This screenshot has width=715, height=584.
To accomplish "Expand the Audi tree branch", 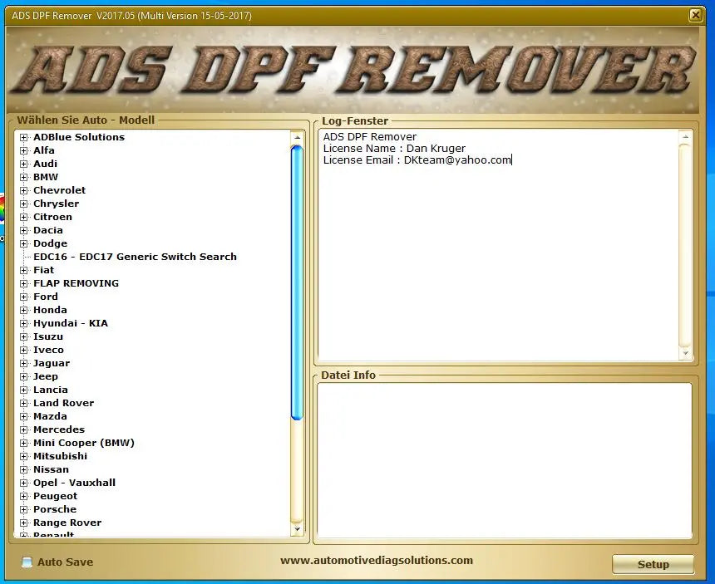I will [x=25, y=164].
